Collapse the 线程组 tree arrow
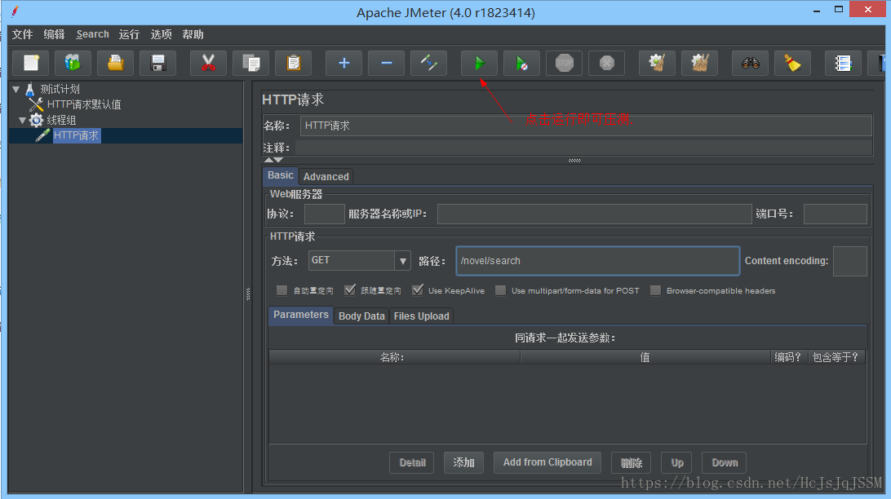 [22, 120]
